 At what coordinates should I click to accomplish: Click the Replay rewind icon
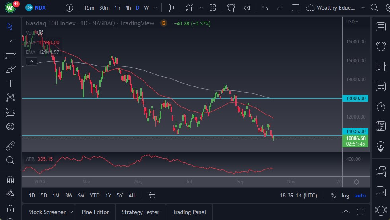pos(247,8)
